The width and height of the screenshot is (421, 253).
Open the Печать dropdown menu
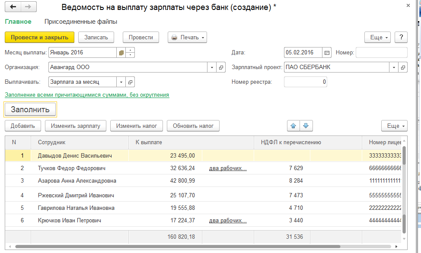click(187, 37)
